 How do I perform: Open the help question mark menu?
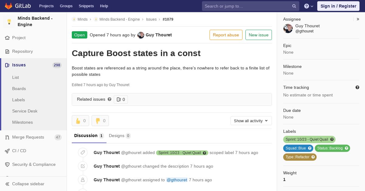click(309, 6)
